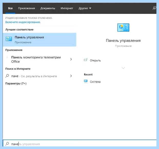Click the search input field with пане
The width and height of the screenshot is (159, 149).
pyautogui.click(x=79, y=144)
